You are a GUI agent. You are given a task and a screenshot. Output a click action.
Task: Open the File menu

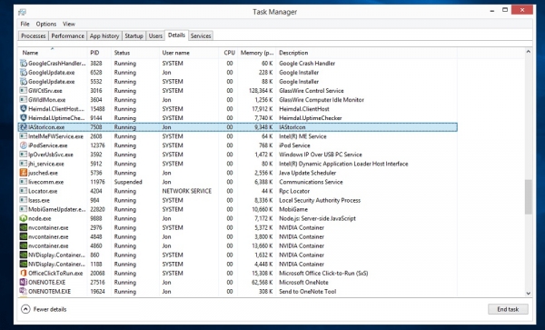click(x=25, y=24)
